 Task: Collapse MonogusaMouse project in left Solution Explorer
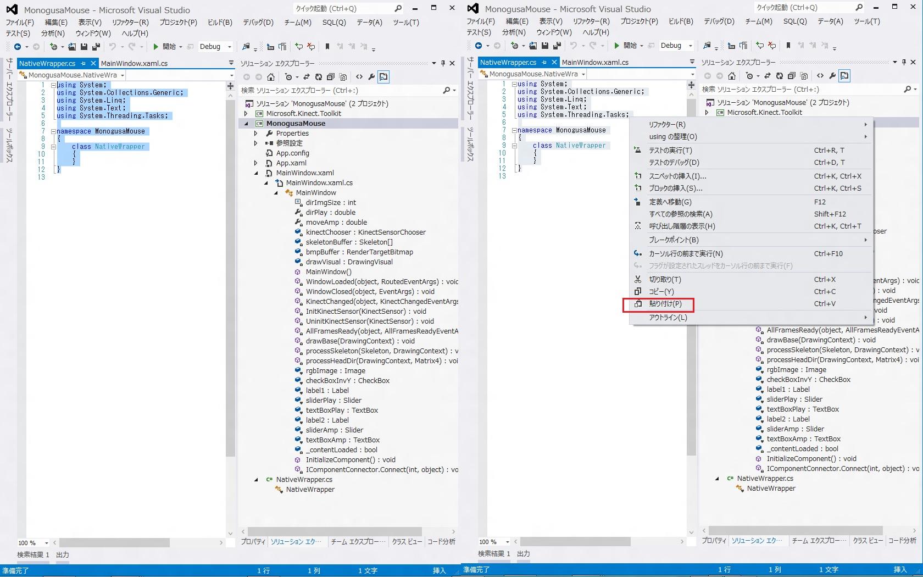(x=246, y=124)
